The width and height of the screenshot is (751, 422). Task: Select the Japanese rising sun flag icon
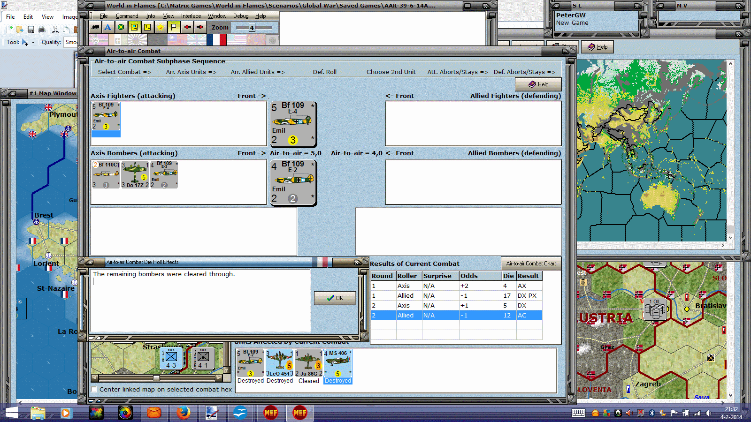138,40
